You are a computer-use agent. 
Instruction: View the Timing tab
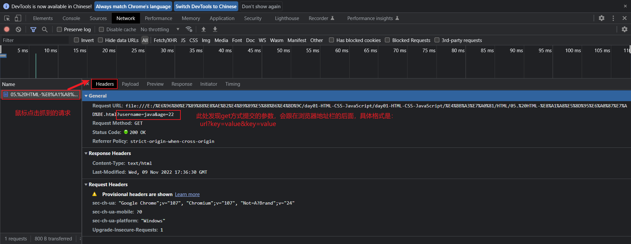pos(233,84)
